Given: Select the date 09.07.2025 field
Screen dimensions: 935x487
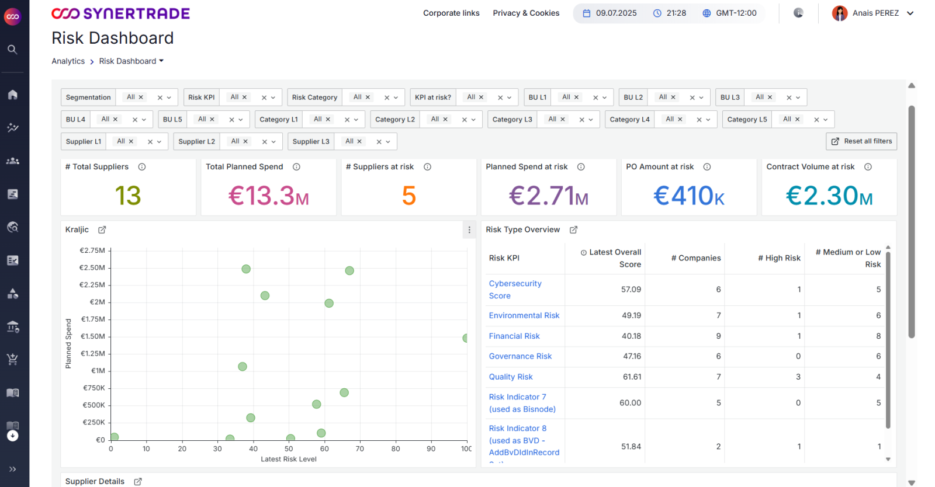Looking at the screenshot, I should (x=610, y=13).
